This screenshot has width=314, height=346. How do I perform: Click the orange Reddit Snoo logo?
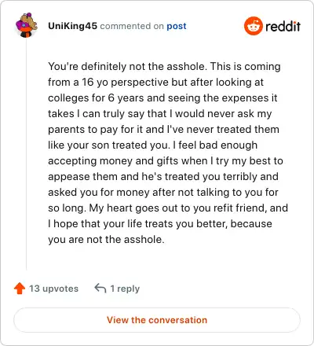click(253, 26)
